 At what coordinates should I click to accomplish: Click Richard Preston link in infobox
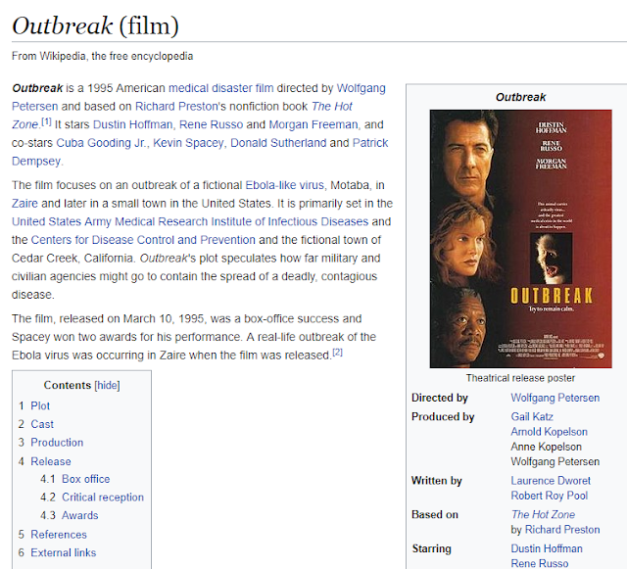pyautogui.click(x=562, y=530)
